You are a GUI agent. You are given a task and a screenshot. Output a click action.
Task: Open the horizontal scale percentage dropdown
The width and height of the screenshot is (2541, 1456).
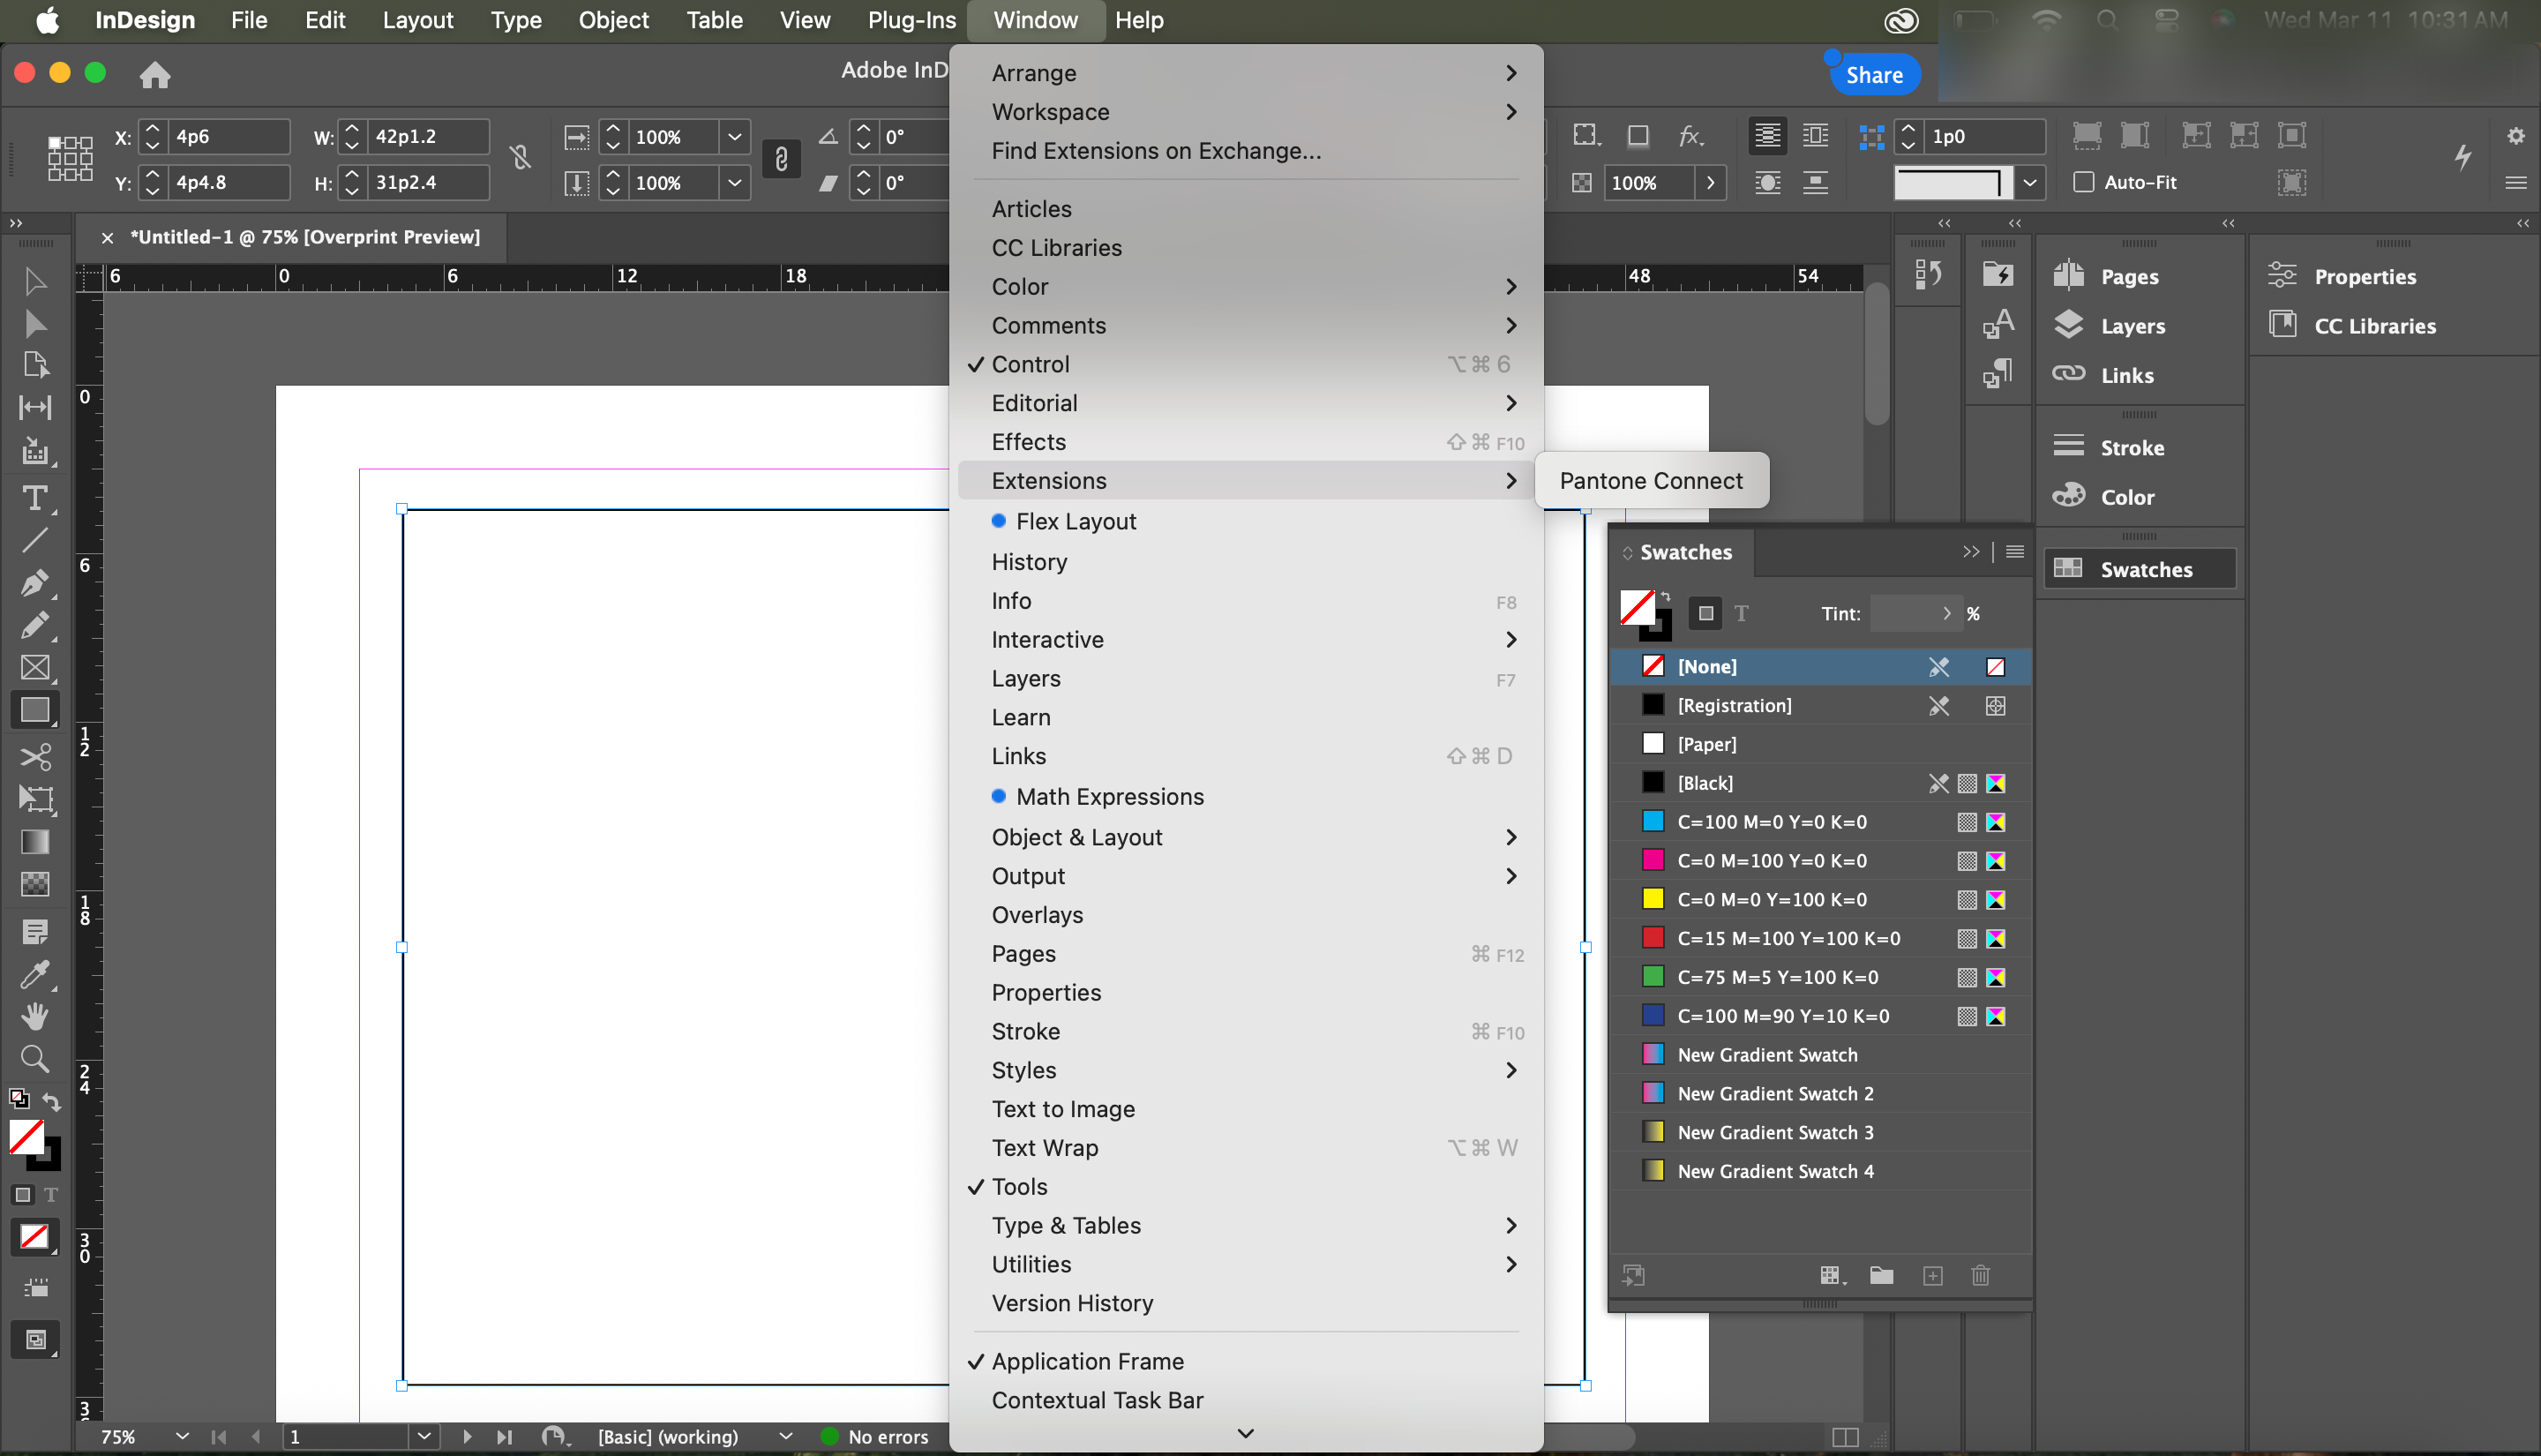tap(734, 137)
